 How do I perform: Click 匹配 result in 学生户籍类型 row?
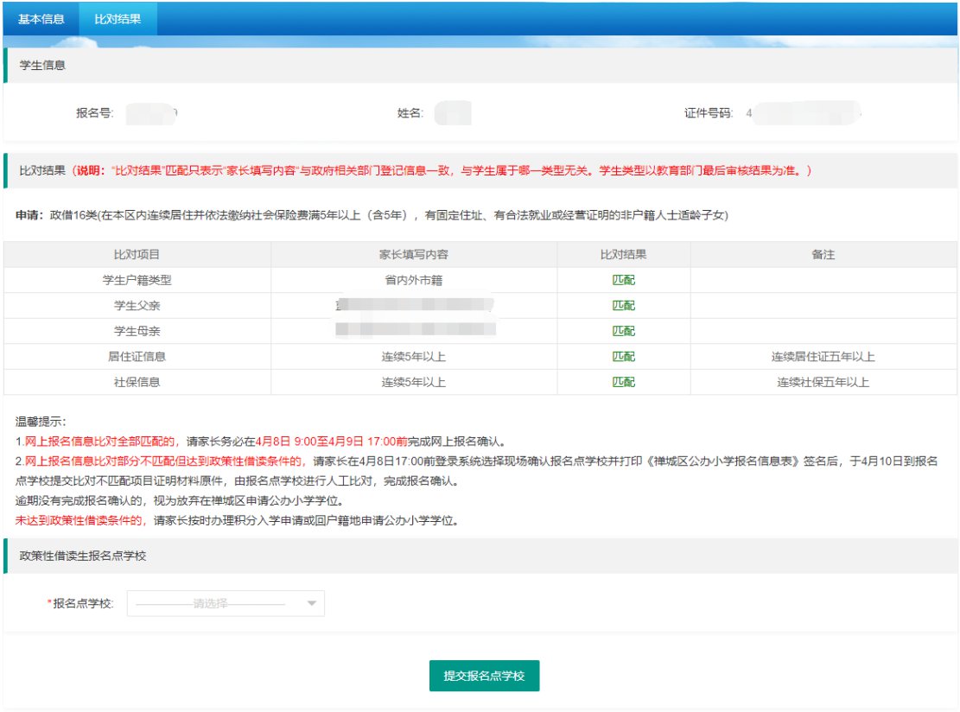pyautogui.click(x=623, y=280)
